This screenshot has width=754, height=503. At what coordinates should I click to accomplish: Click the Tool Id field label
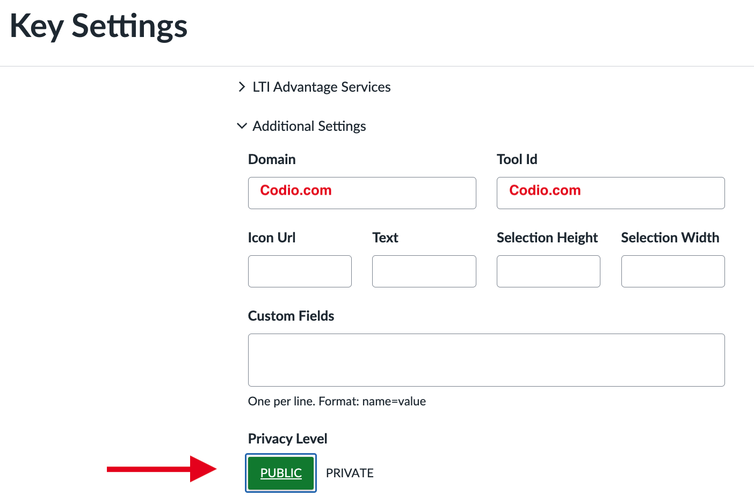click(517, 159)
